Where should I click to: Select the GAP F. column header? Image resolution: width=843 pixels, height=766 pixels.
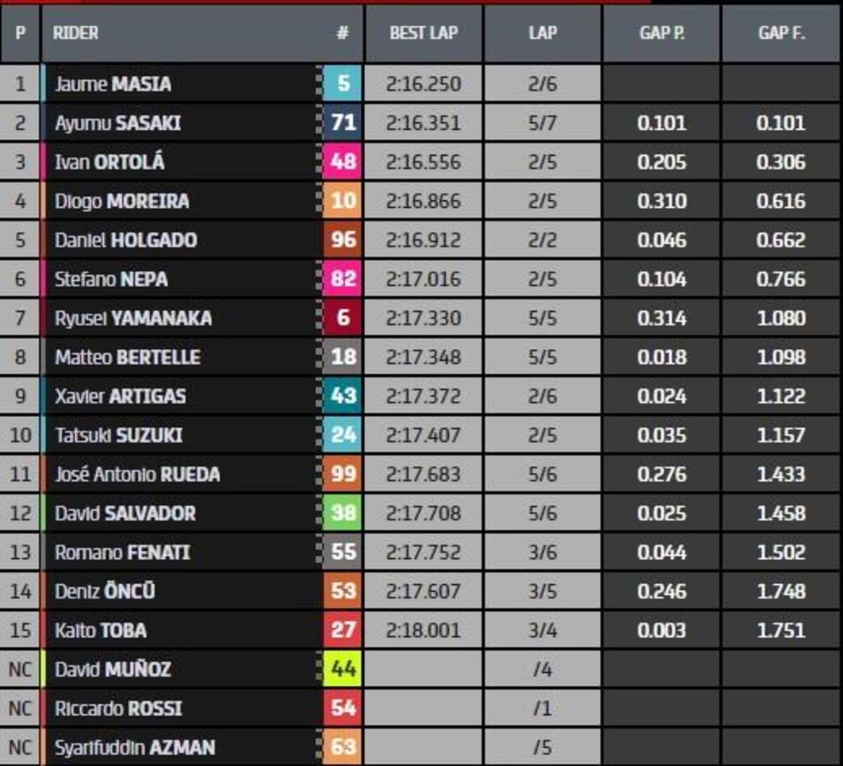click(780, 33)
